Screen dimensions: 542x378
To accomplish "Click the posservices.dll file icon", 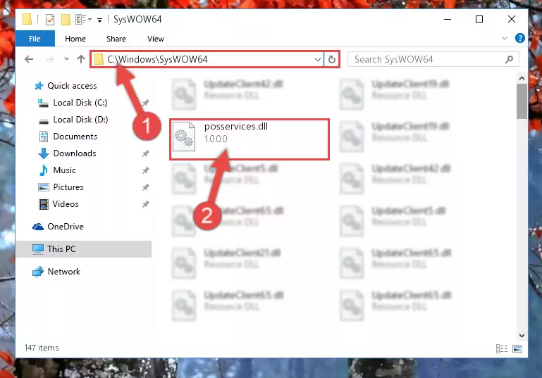I will click(184, 137).
